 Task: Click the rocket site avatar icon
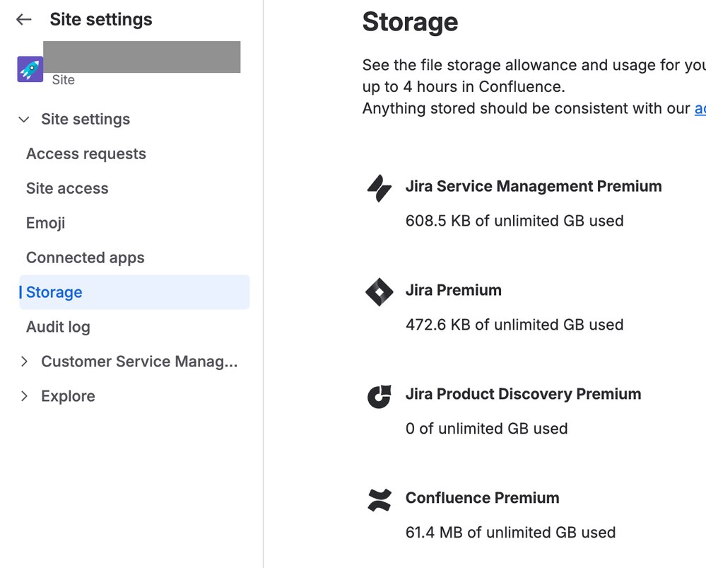30,69
